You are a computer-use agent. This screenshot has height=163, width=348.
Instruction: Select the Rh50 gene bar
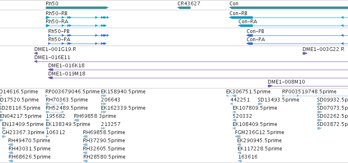click(77, 8)
